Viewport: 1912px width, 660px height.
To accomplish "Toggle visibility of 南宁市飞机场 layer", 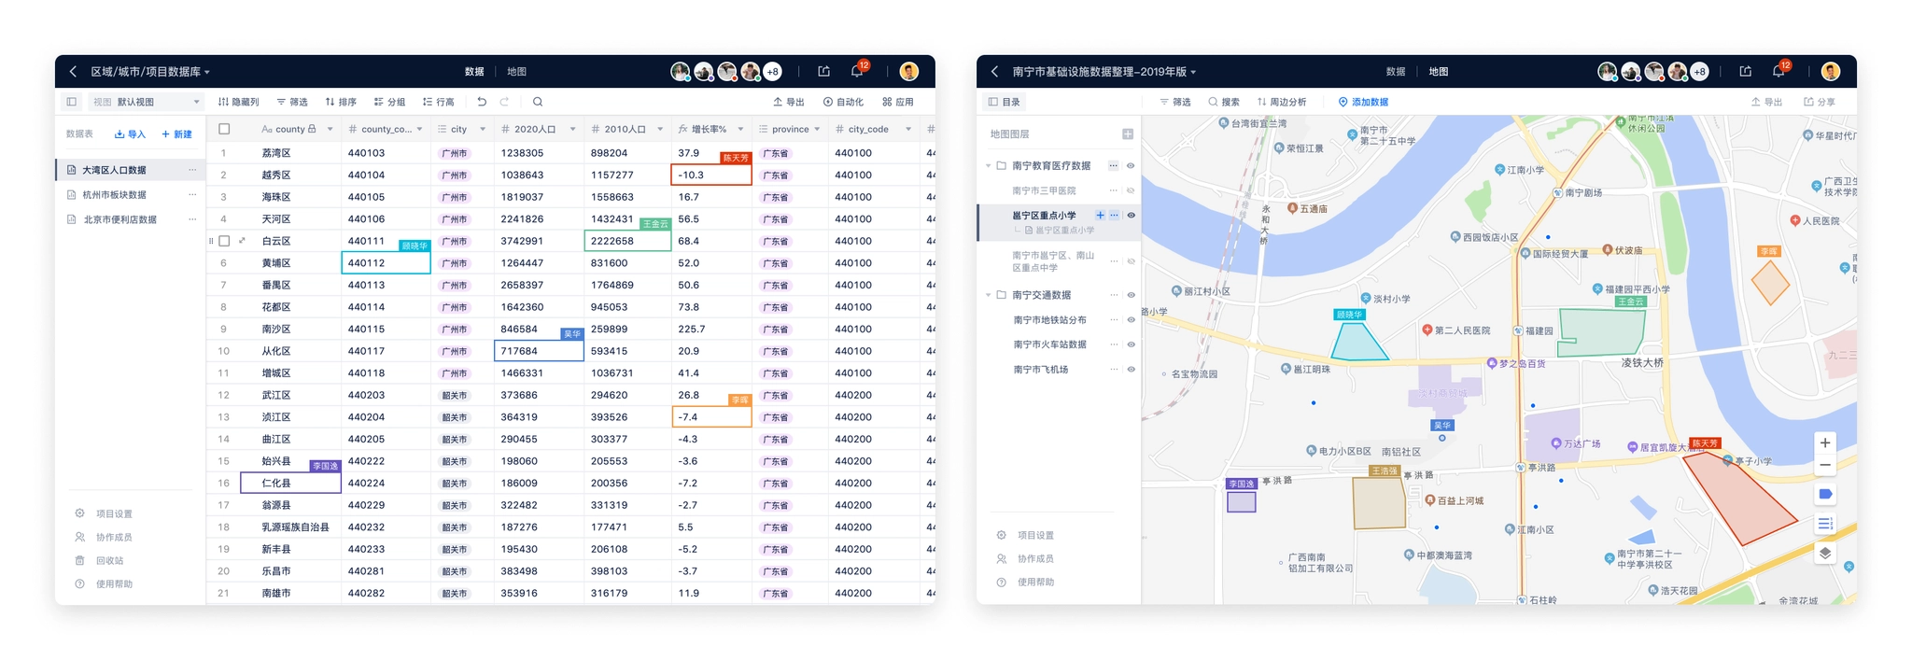I will 1131,370.
